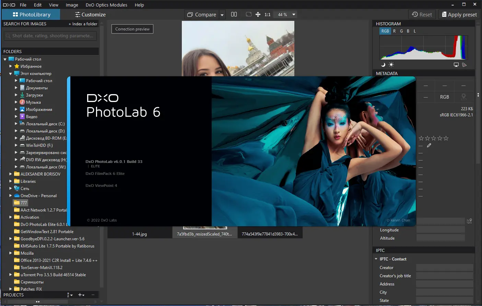Click the fit-to-screen zoom icon
Viewport: 482px width, 306px height.
[x=249, y=14]
